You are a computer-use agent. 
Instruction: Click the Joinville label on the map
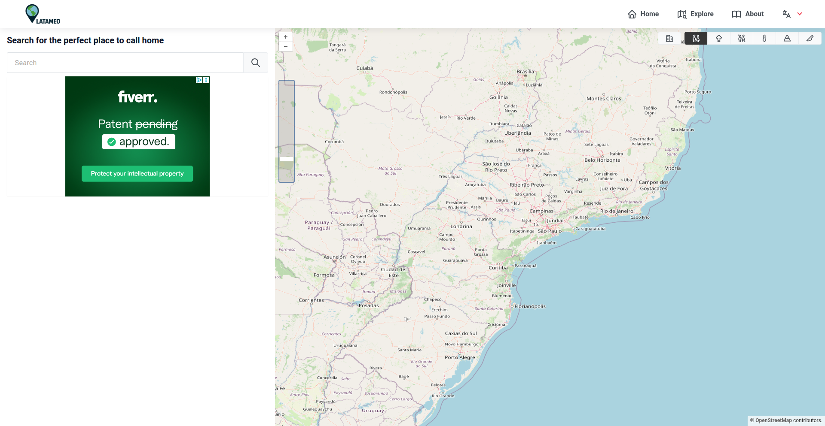point(506,285)
